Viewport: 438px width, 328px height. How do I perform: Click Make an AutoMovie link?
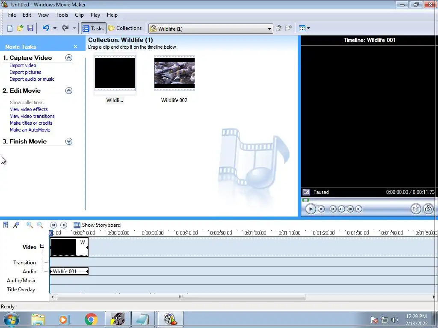pos(30,130)
